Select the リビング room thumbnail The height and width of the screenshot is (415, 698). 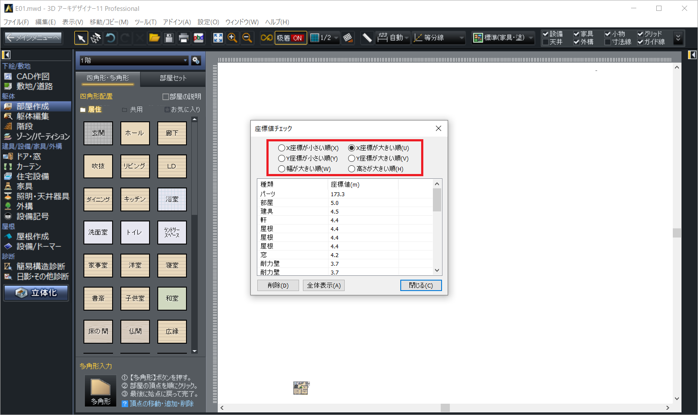click(135, 166)
